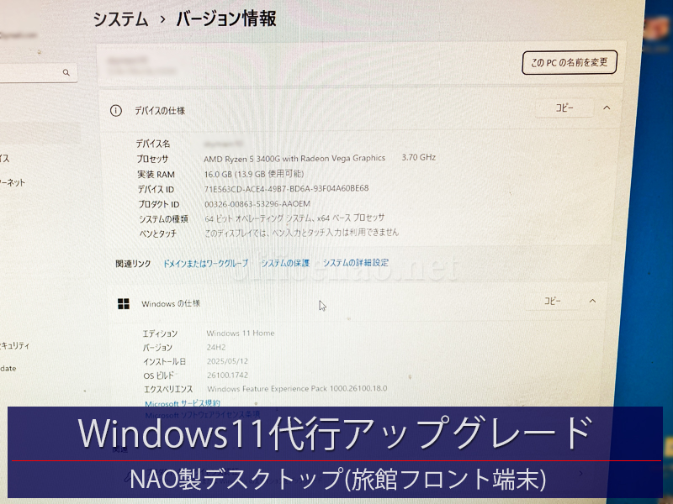The image size is (673, 504).
Task: Click Windows Feature Experience Pack value
Action: pos(297,389)
